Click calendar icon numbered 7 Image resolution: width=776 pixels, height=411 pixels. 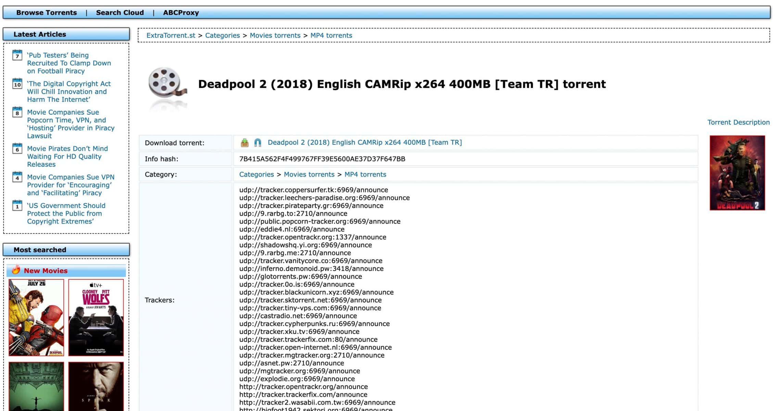[17, 55]
